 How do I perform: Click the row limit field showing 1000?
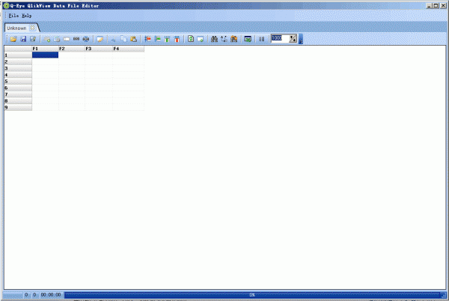click(x=279, y=38)
